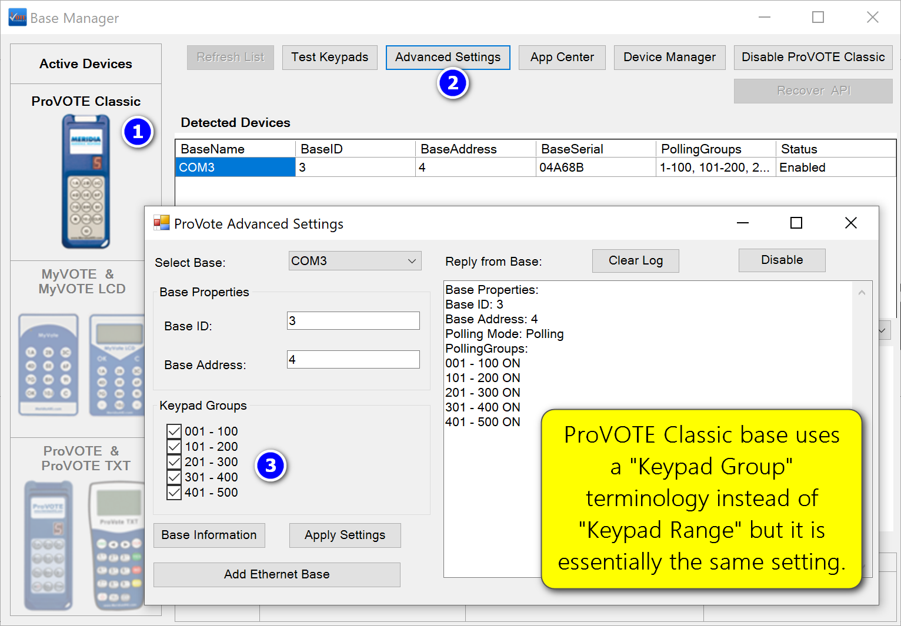The image size is (901, 626).
Task: Click the Add Ethernet Base button
Action: (277, 574)
